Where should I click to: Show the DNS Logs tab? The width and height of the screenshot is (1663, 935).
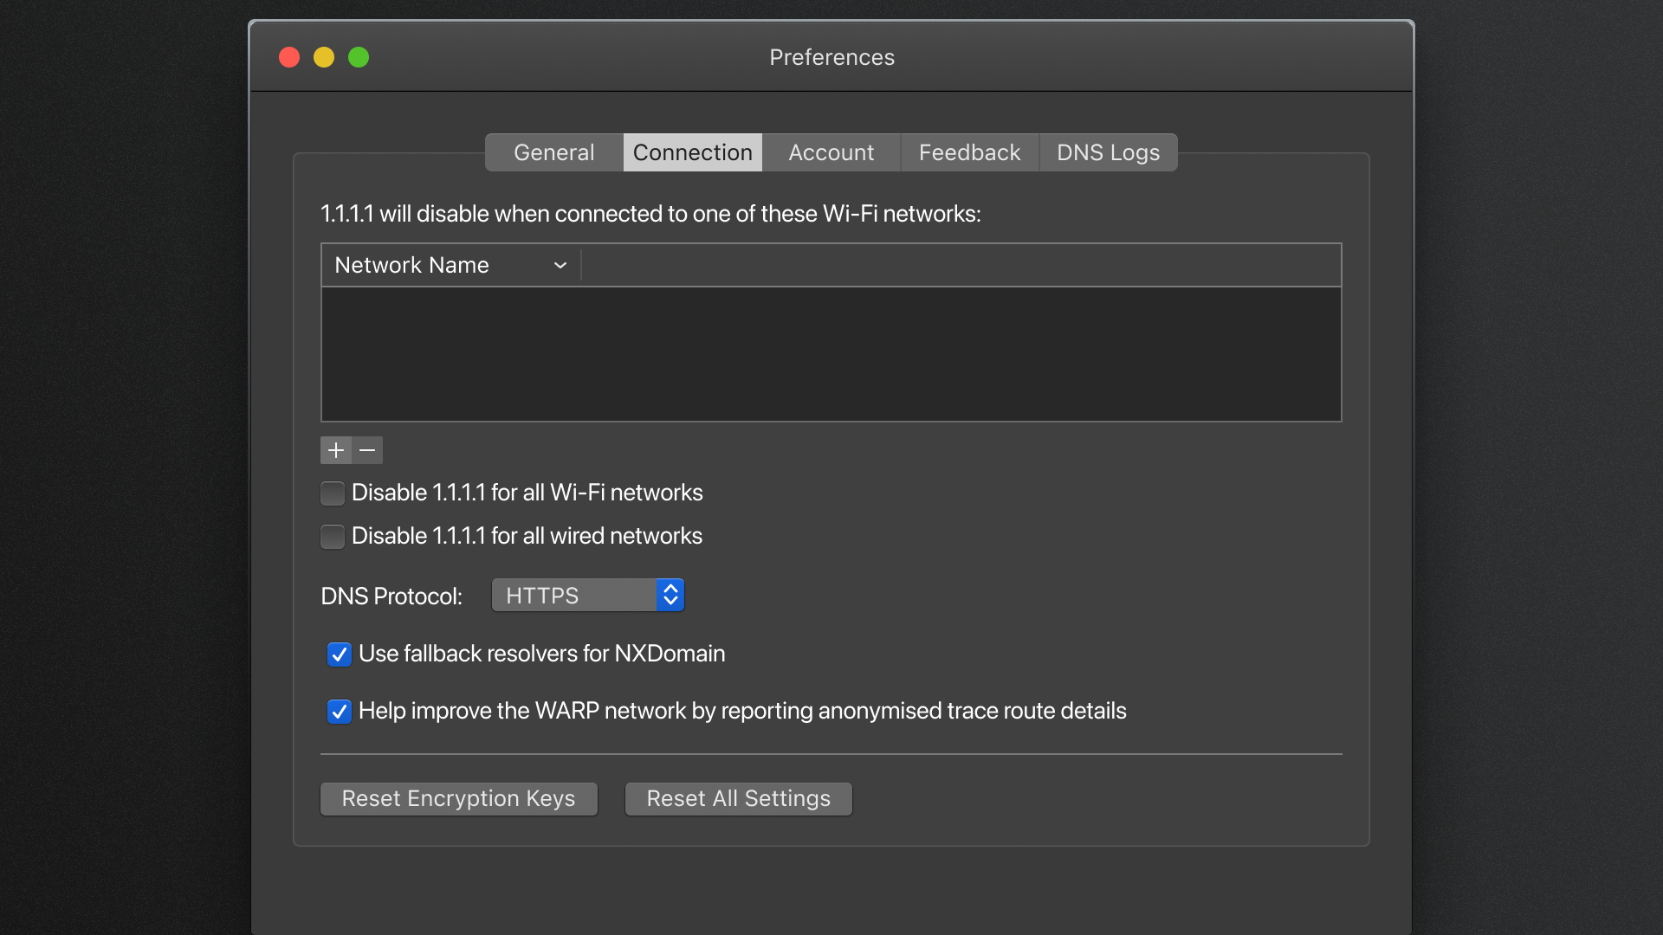point(1108,152)
